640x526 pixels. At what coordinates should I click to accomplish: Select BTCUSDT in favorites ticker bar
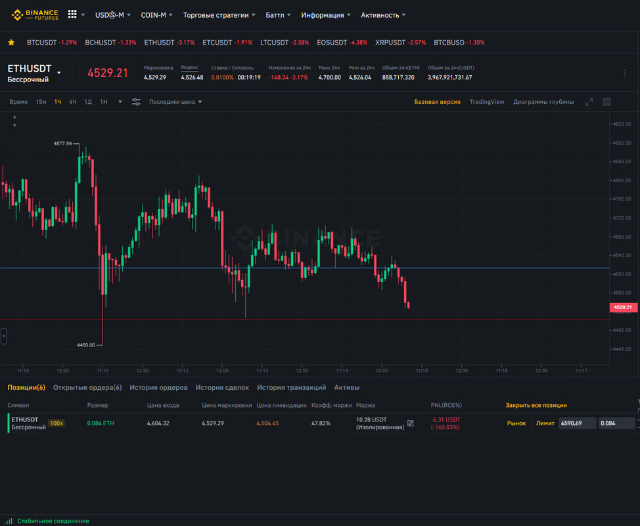pos(52,43)
